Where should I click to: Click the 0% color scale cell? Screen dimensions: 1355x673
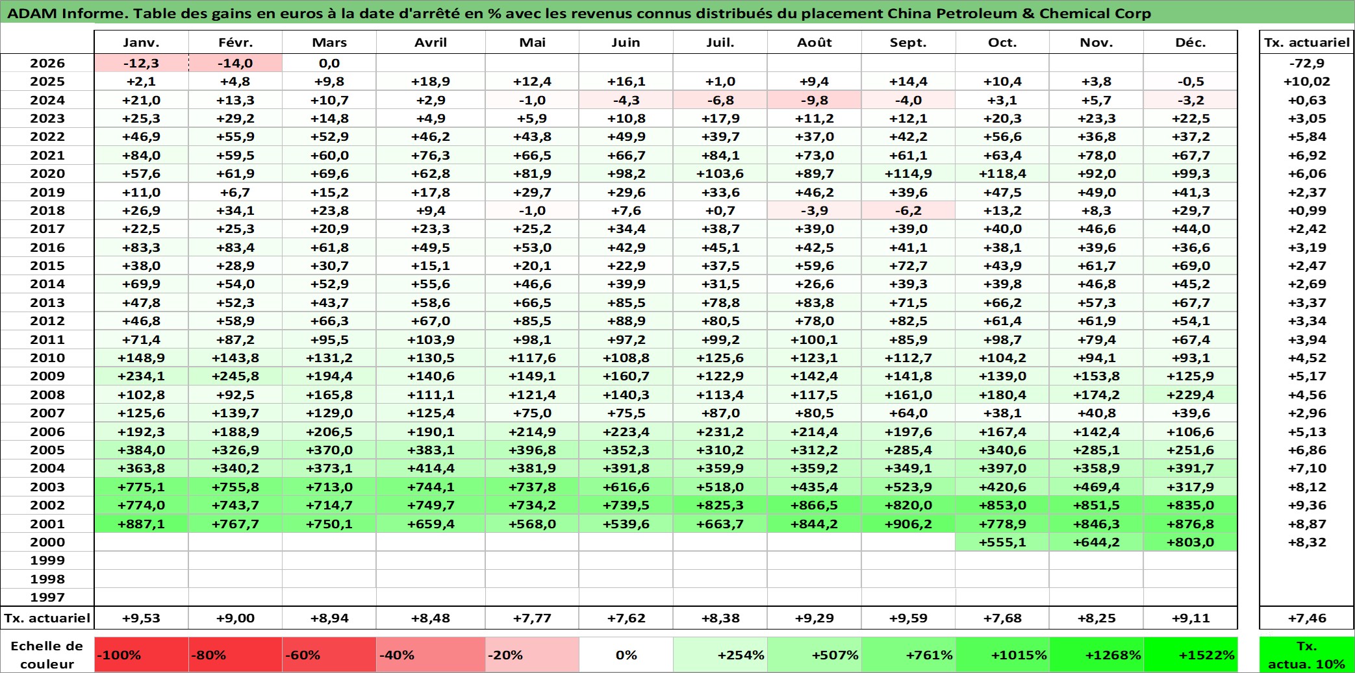626,655
